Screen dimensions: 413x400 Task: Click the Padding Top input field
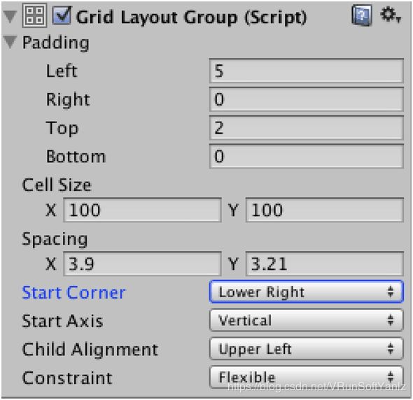pyautogui.click(x=307, y=128)
